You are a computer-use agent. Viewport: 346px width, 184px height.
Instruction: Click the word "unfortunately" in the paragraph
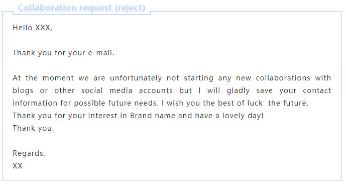click(136, 78)
